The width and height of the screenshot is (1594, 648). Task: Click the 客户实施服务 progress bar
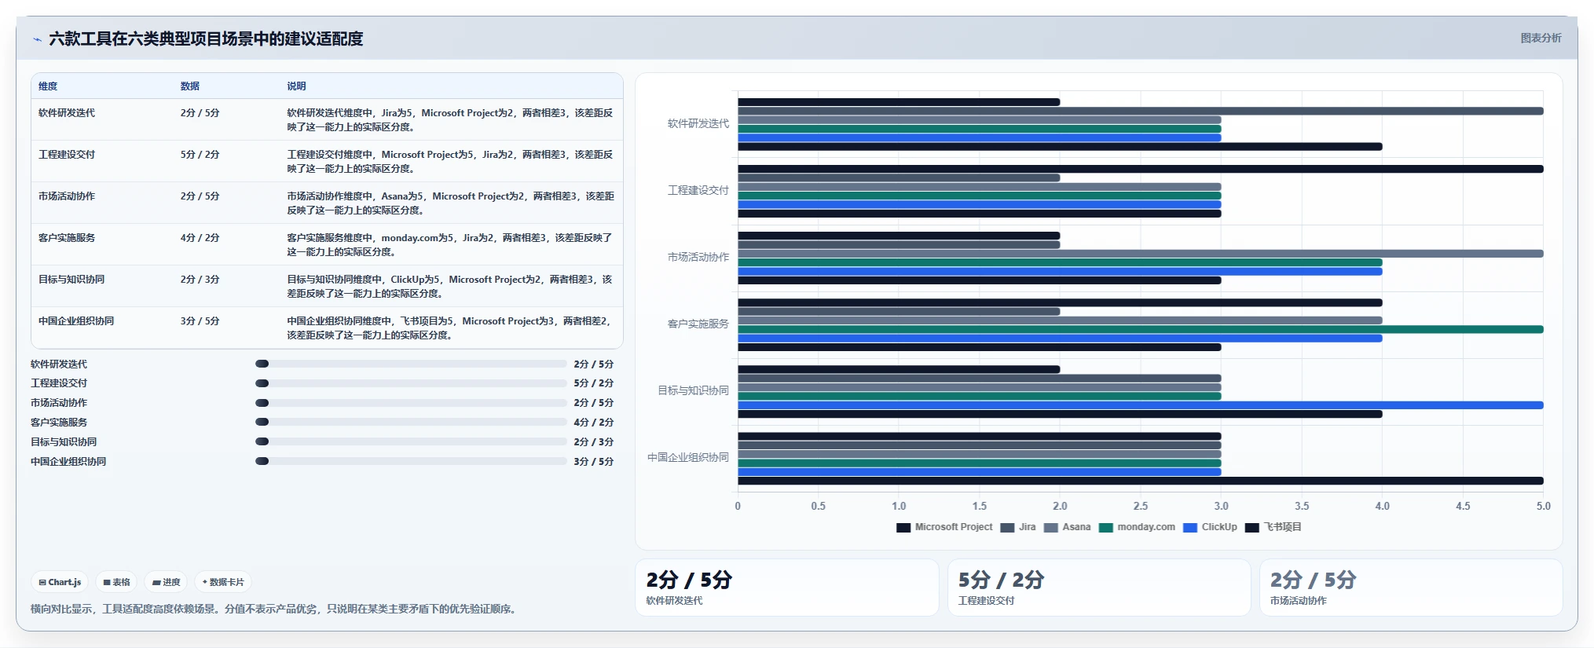coord(411,422)
